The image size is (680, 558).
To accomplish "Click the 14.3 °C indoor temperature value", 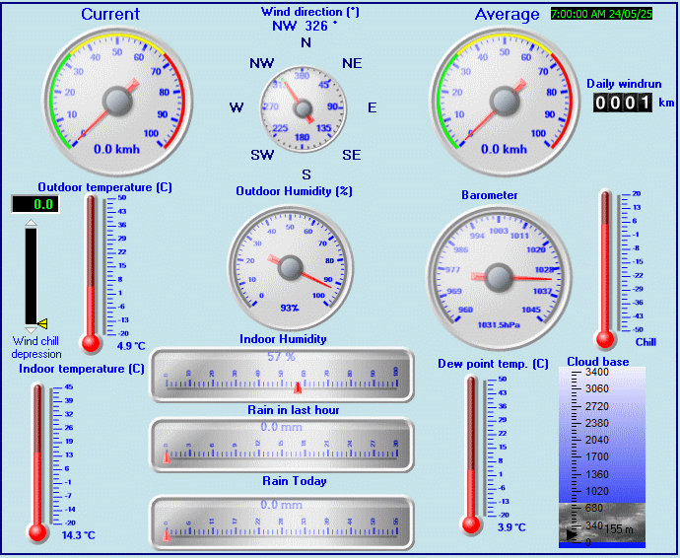I will click(78, 535).
